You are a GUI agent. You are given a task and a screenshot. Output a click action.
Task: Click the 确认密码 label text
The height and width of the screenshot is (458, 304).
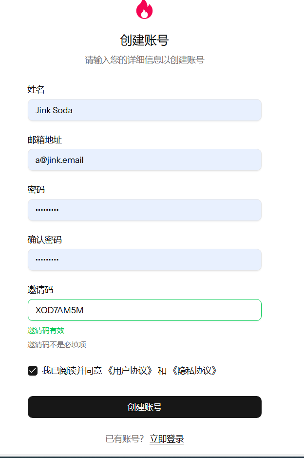tap(45, 239)
